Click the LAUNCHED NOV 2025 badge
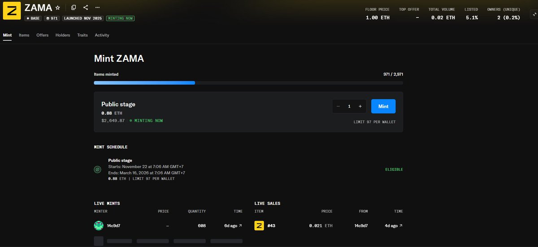This screenshot has height=247, width=538. pos(83,18)
